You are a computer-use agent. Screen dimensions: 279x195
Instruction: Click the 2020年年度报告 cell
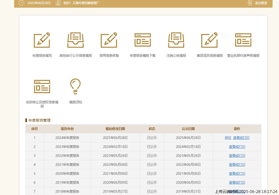[x=67, y=174]
